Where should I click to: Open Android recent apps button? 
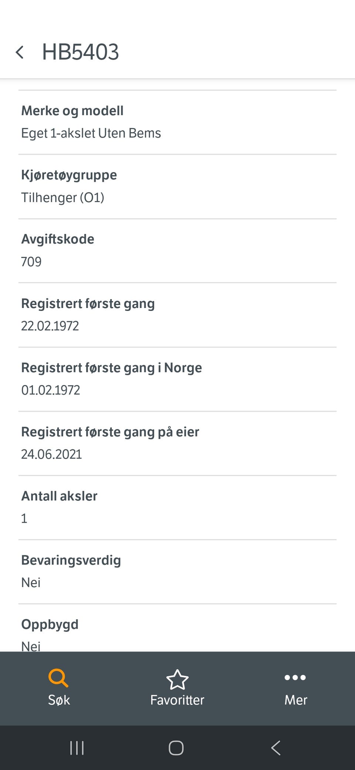point(77,748)
